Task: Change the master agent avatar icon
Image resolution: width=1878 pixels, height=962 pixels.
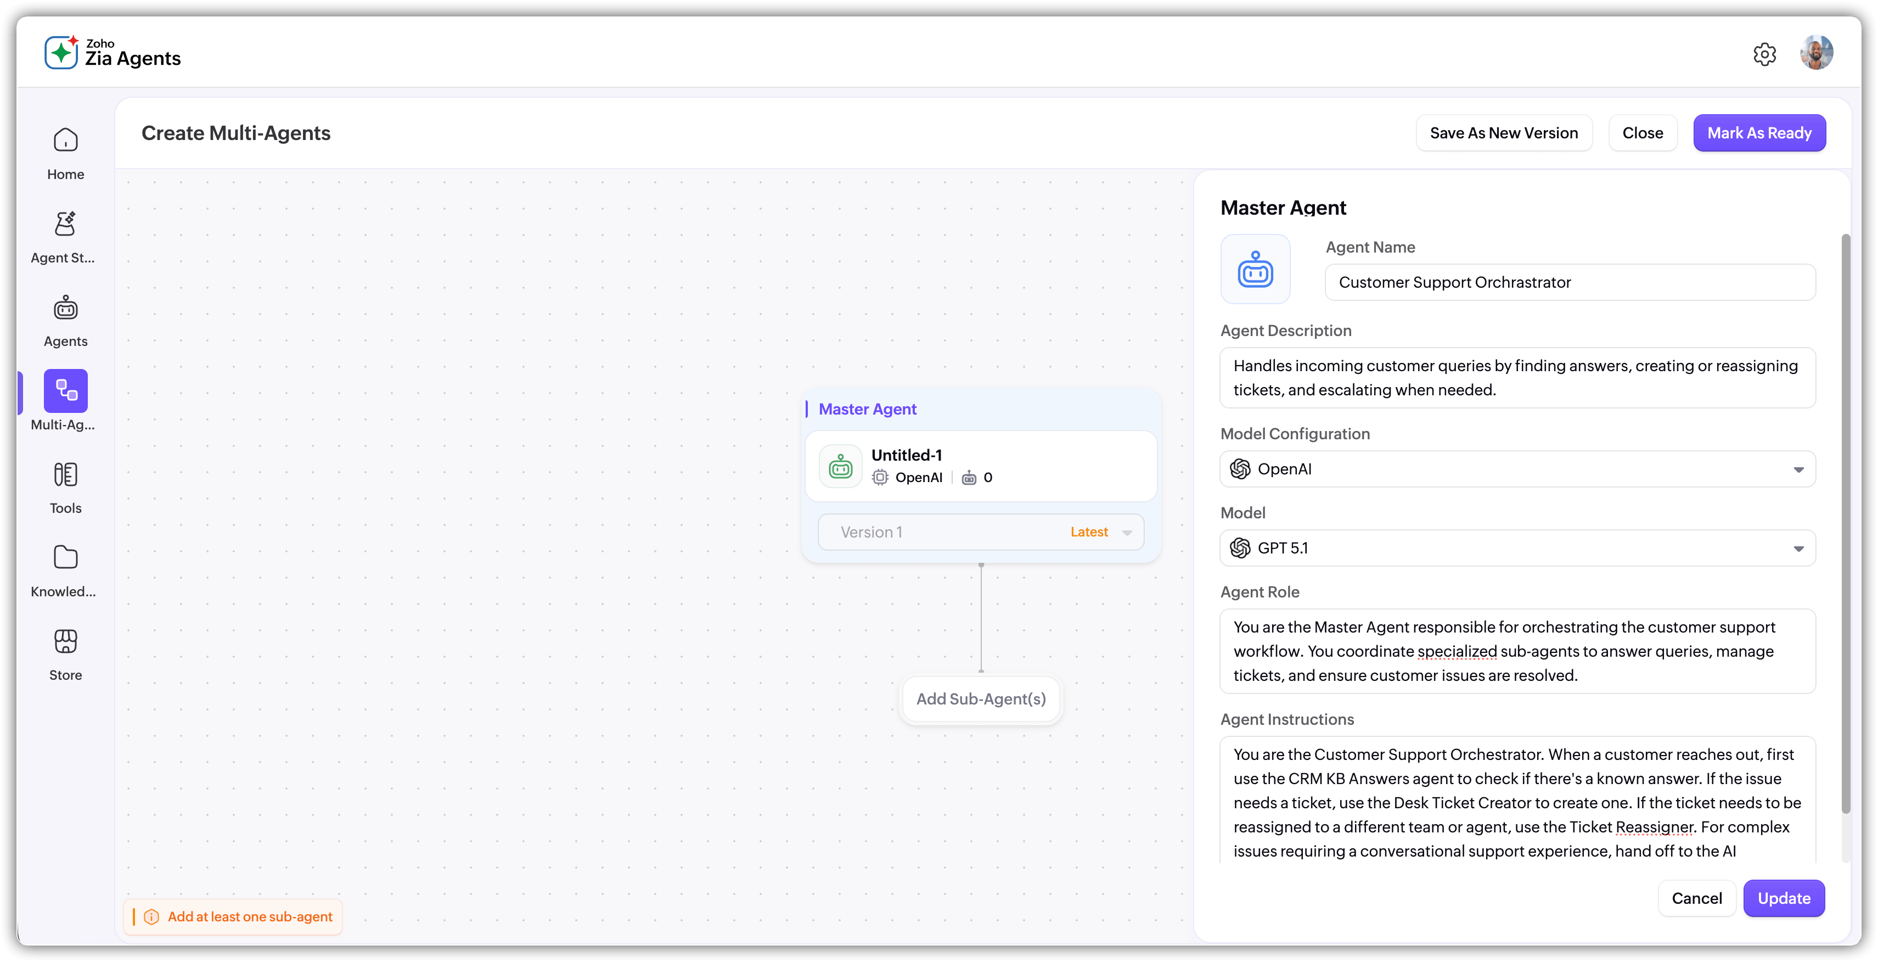Action: [x=1255, y=269]
